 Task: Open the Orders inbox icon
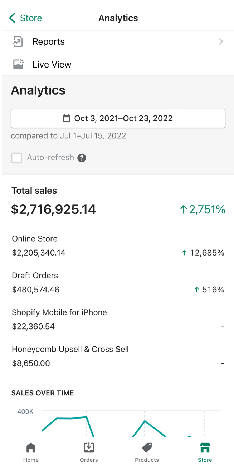(x=89, y=448)
